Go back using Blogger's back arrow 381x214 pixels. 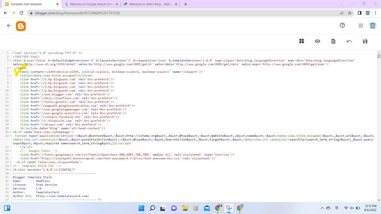pos(9,26)
